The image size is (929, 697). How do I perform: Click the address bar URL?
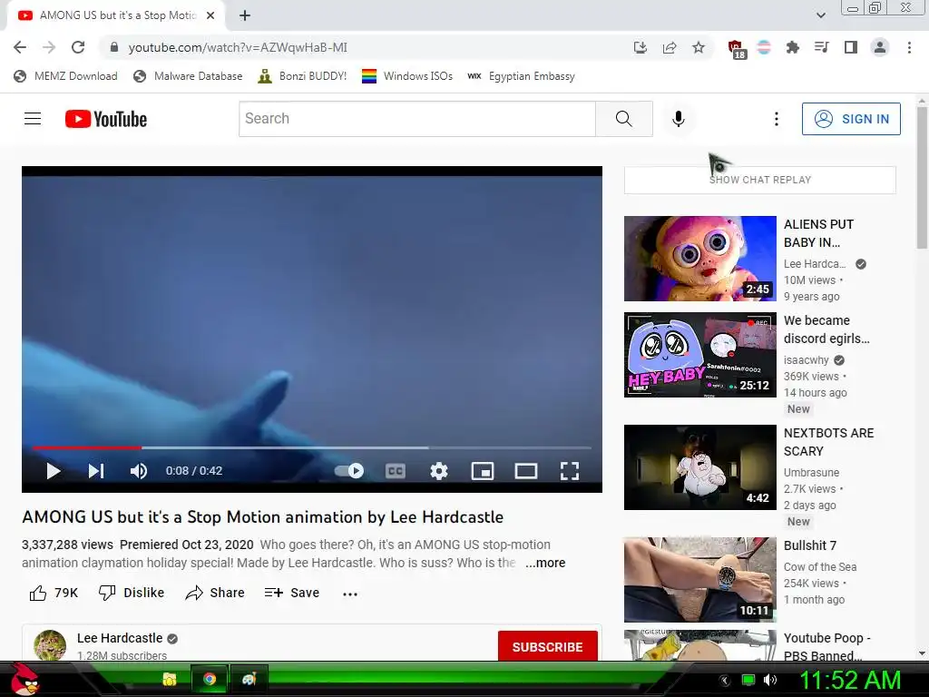(239, 47)
